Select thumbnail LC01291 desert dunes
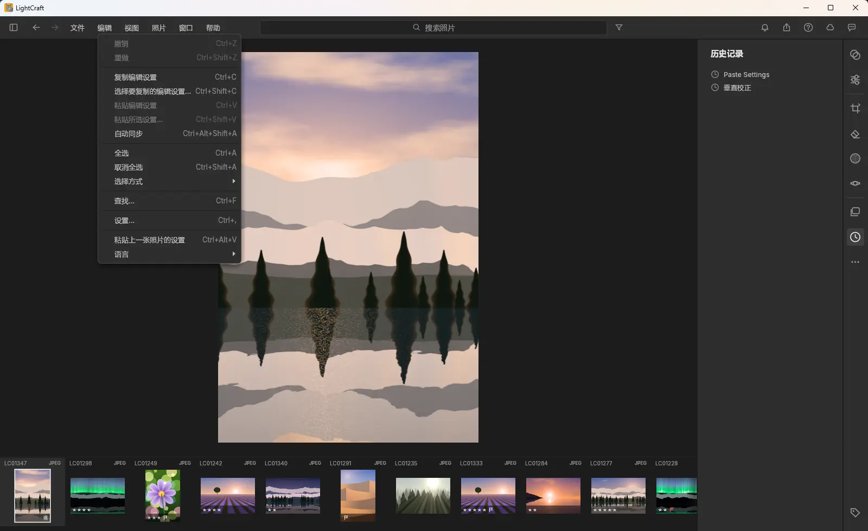868x531 pixels. (x=358, y=495)
